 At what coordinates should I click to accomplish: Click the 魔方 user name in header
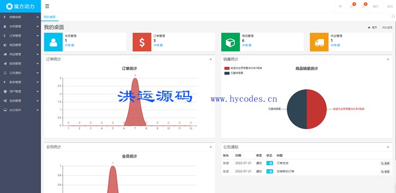pos(376,6)
